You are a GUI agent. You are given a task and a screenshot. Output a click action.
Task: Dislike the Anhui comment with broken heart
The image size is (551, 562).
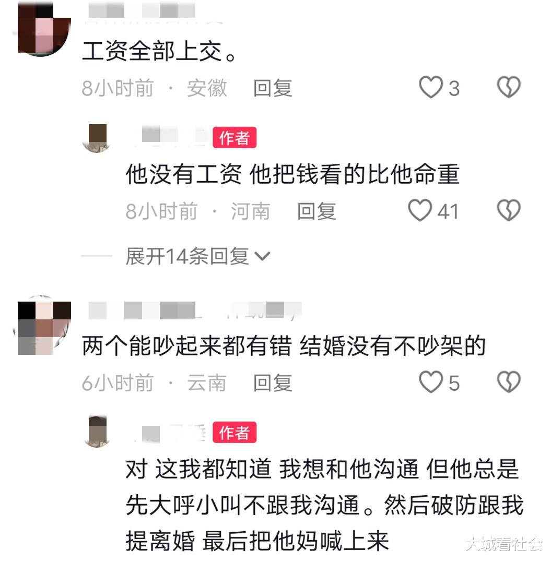pyautogui.click(x=508, y=87)
